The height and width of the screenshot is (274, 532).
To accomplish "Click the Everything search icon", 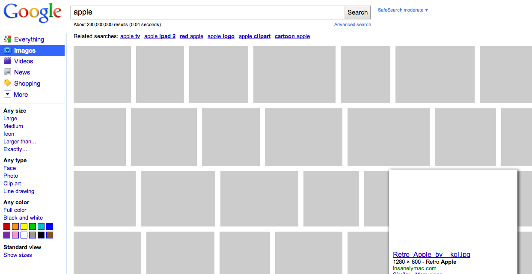I will (7, 39).
